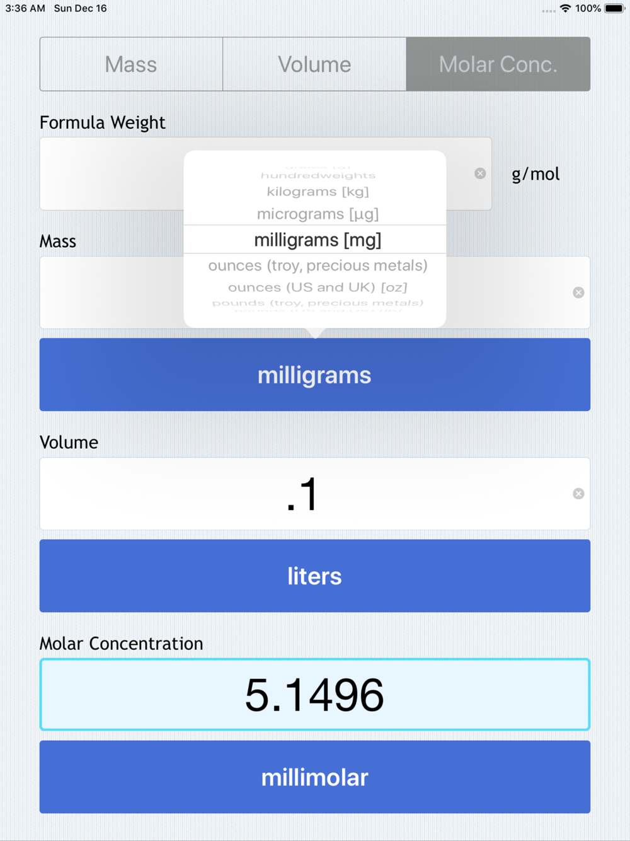Viewport: 630px width, 841px height.
Task: Choose hundredweights in the unit picker
Action: click(x=318, y=175)
